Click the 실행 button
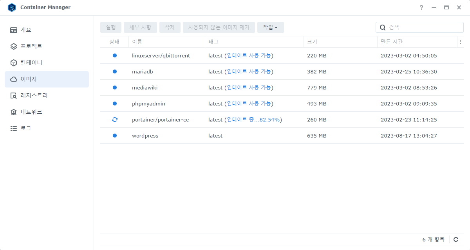Screen dimensions: 470x250 (111, 27)
